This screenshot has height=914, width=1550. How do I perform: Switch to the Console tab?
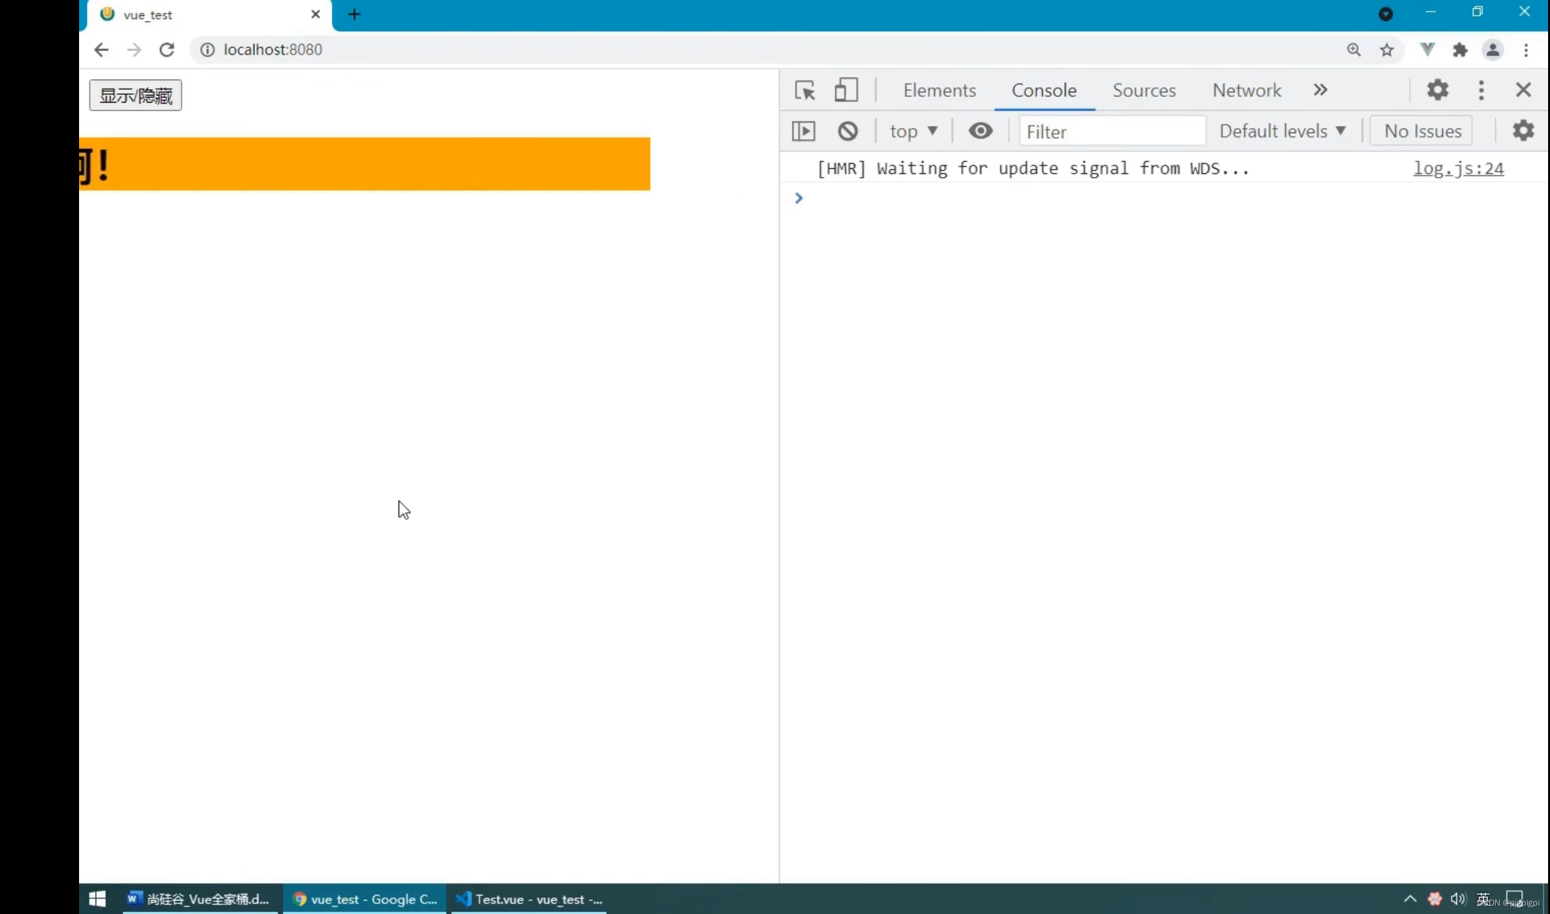(1044, 90)
